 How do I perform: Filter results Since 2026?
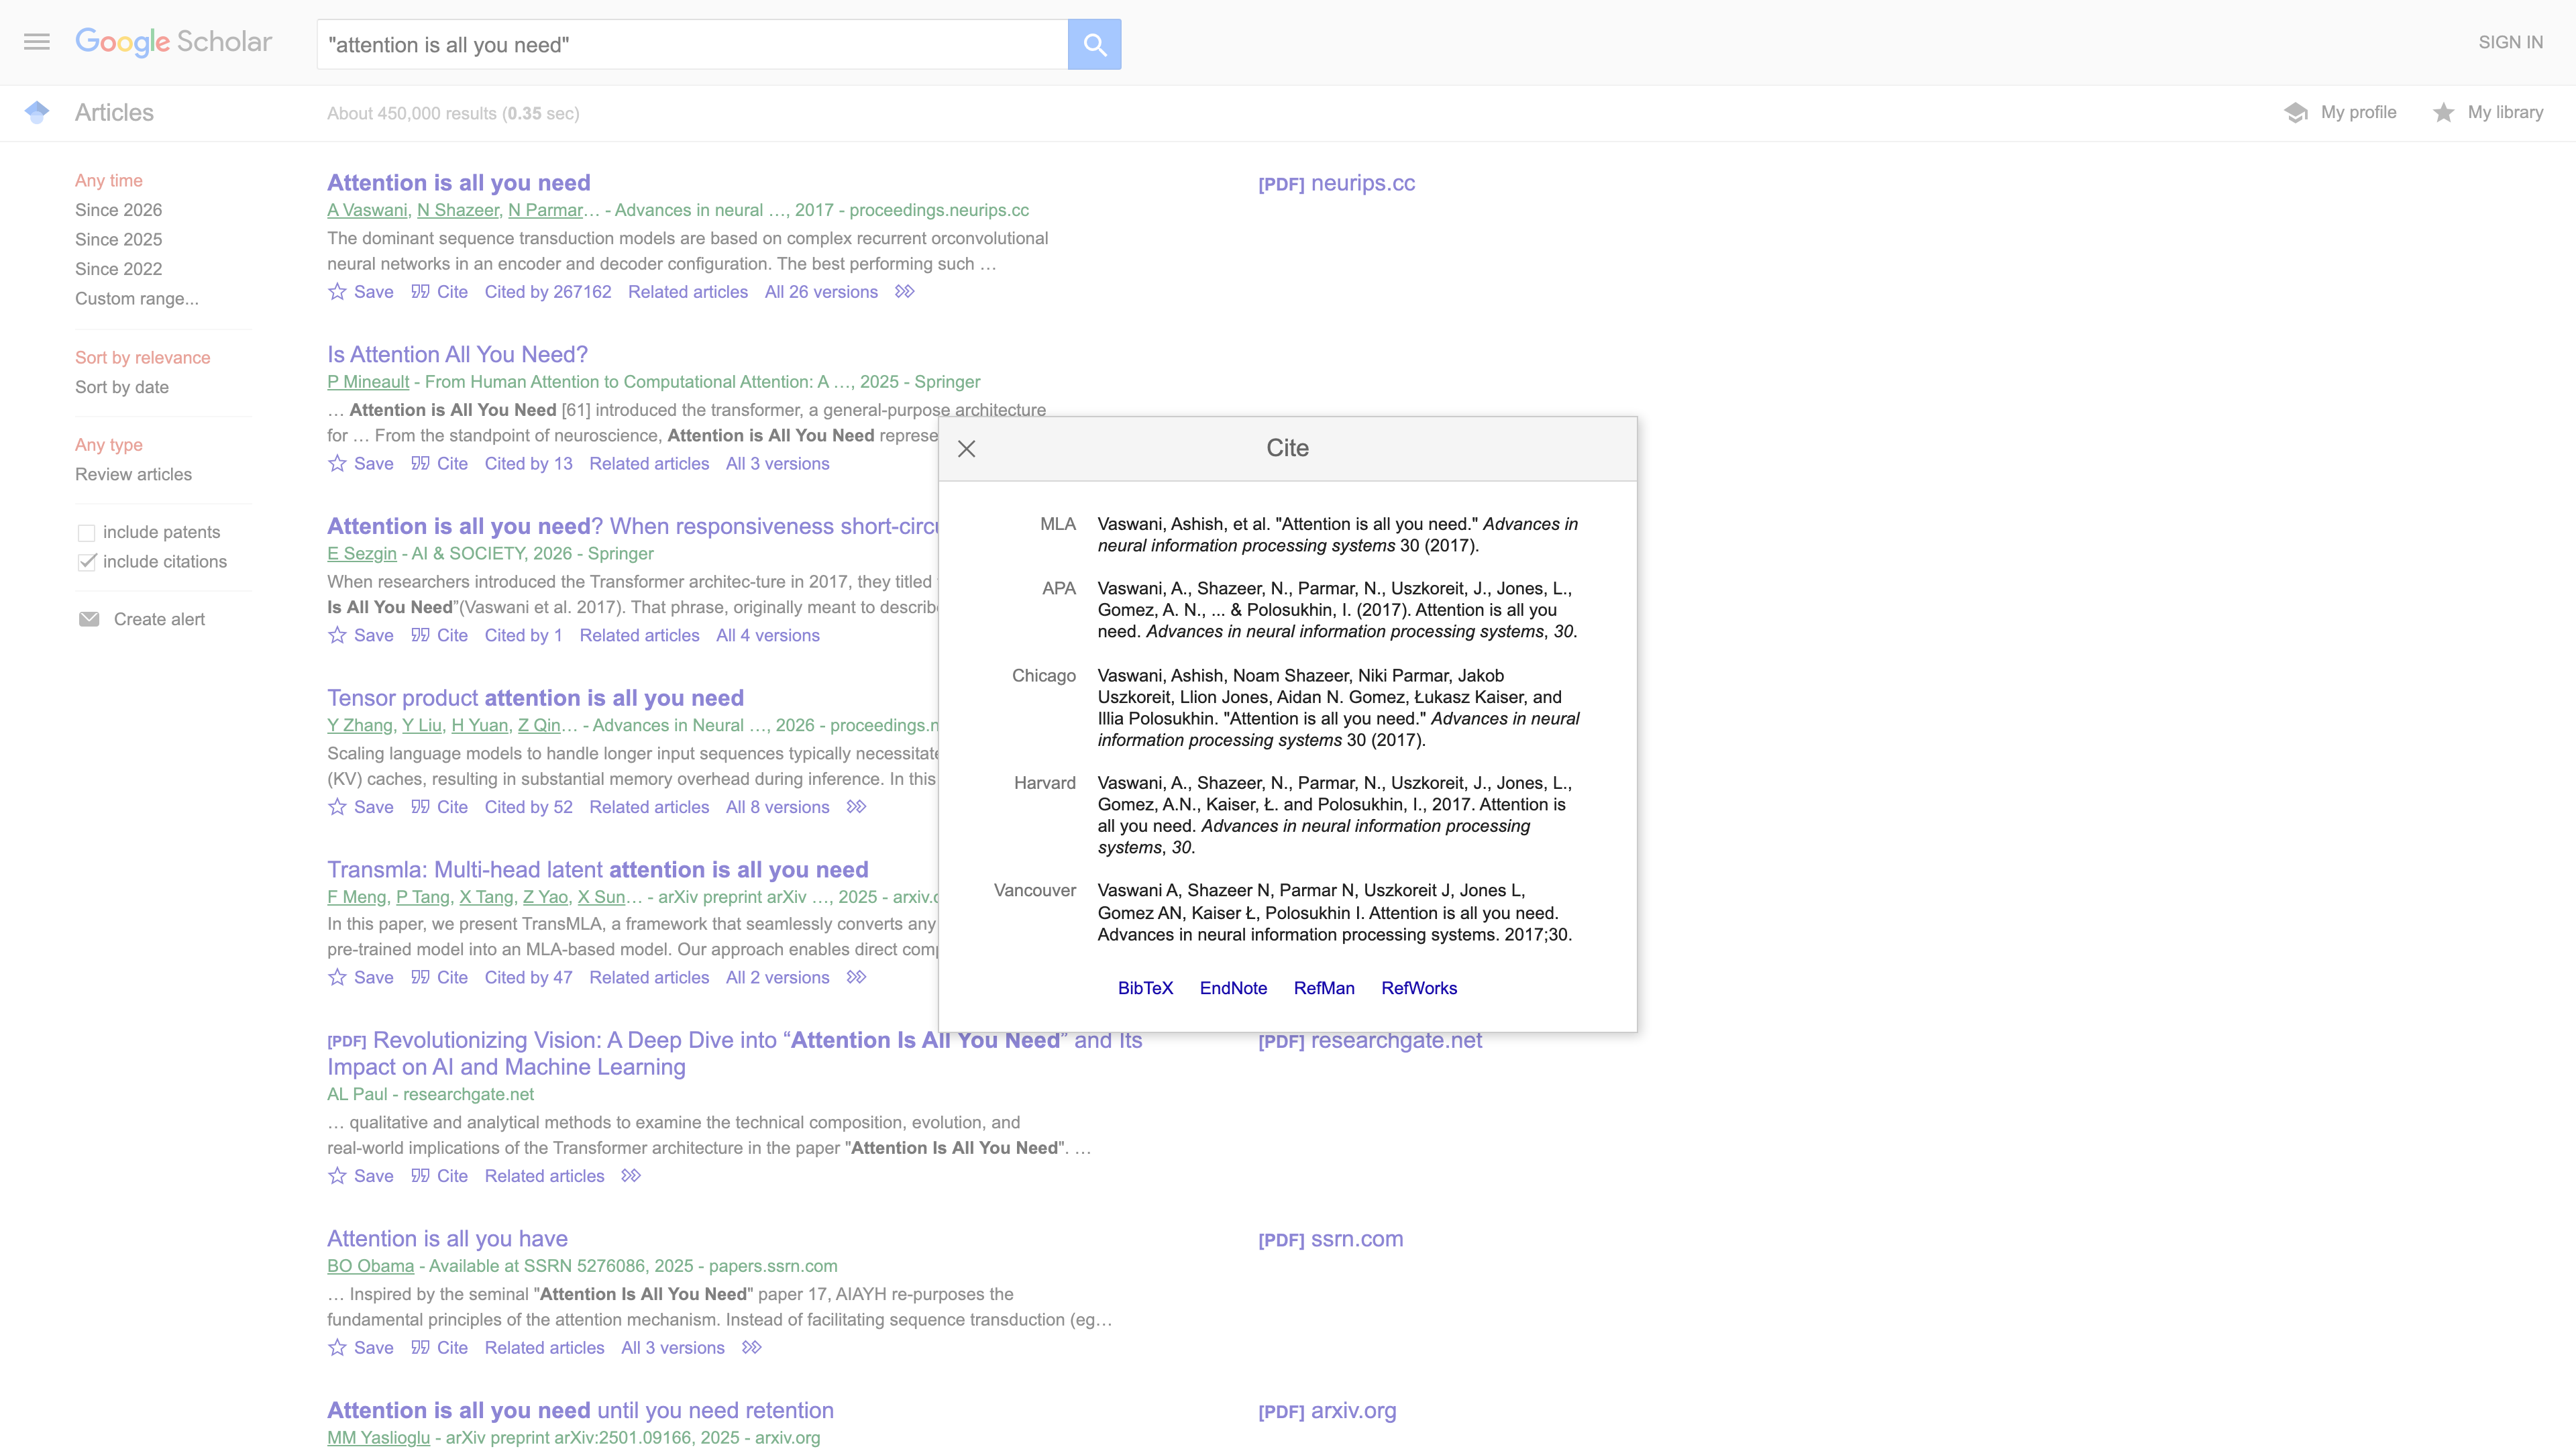(x=118, y=210)
